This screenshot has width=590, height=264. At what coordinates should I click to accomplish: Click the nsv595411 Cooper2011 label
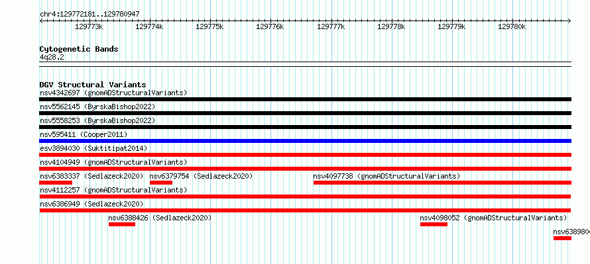click(x=84, y=134)
